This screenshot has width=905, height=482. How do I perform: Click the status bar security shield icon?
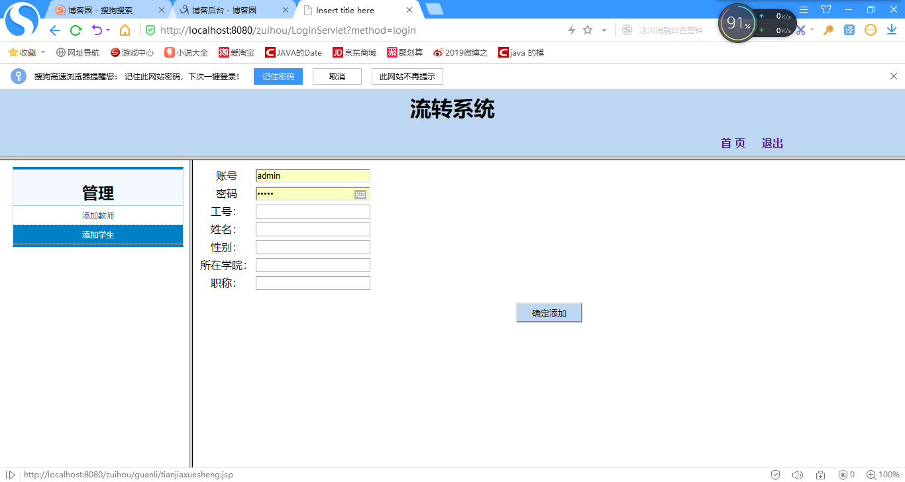click(x=775, y=475)
